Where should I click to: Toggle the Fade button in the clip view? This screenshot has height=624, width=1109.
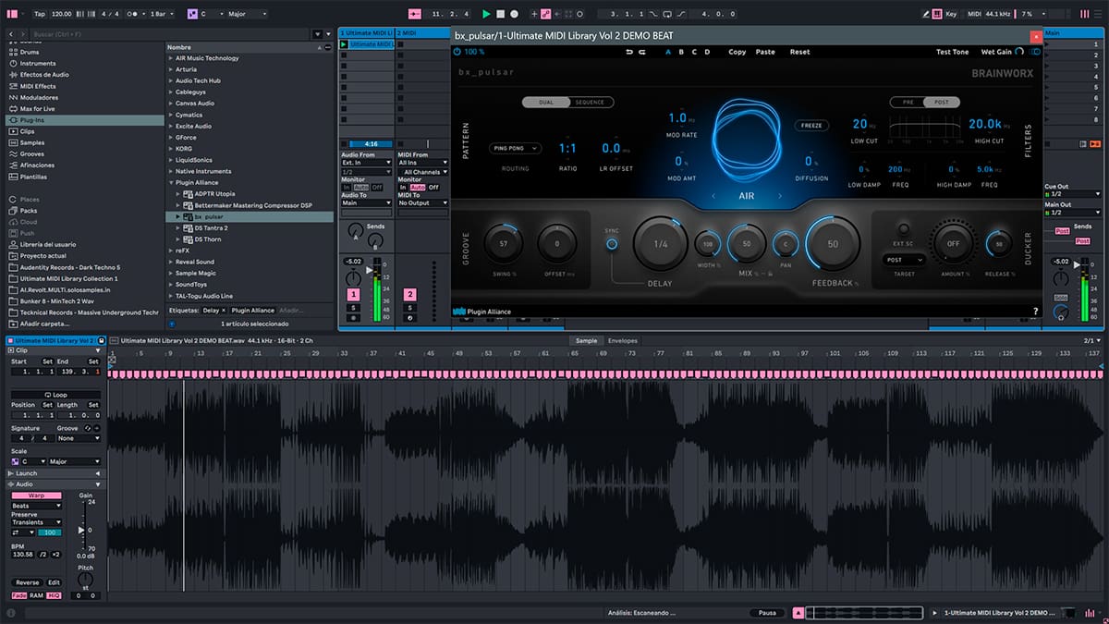(x=19, y=595)
